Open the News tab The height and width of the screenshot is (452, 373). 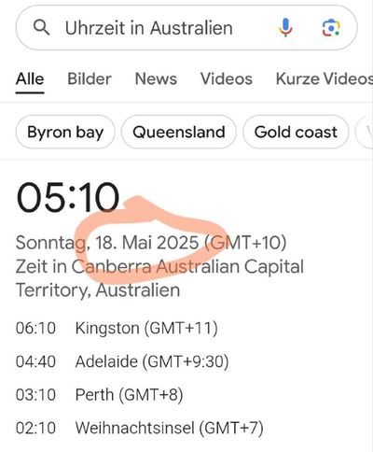(x=156, y=79)
